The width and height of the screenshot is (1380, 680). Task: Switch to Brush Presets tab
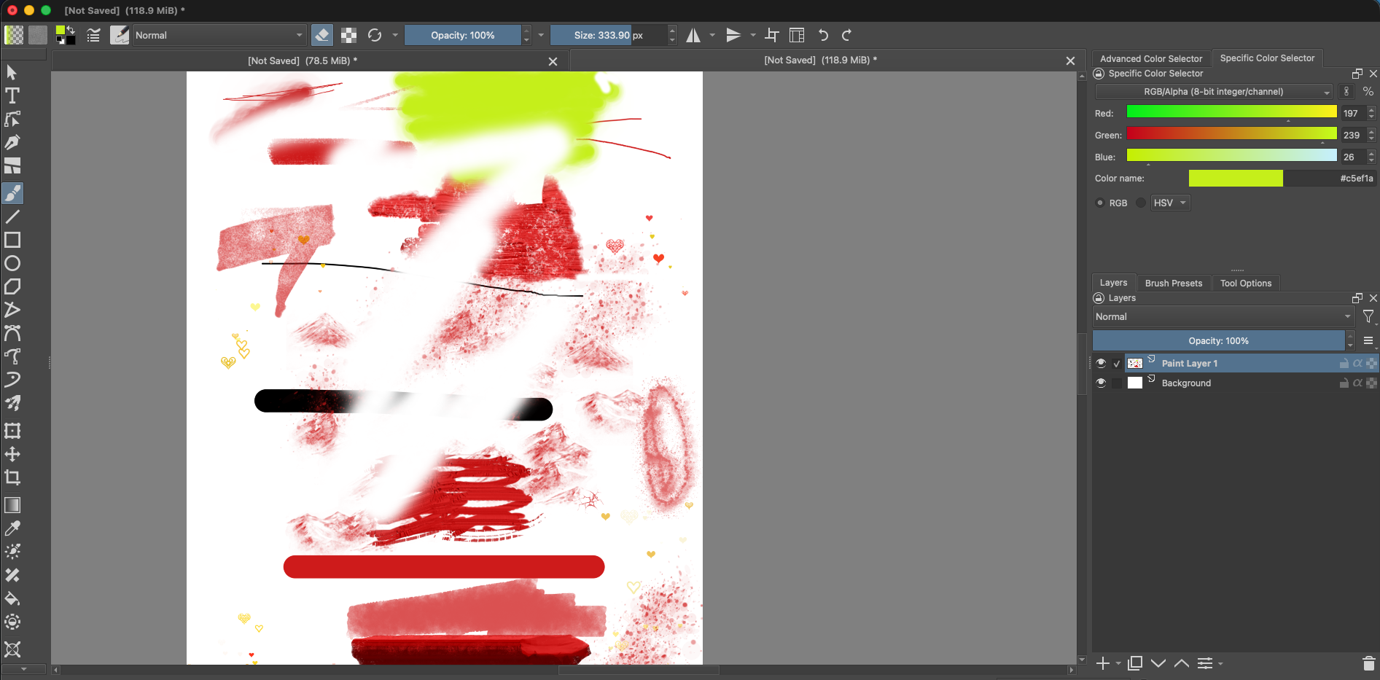pyautogui.click(x=1174, y=283)
